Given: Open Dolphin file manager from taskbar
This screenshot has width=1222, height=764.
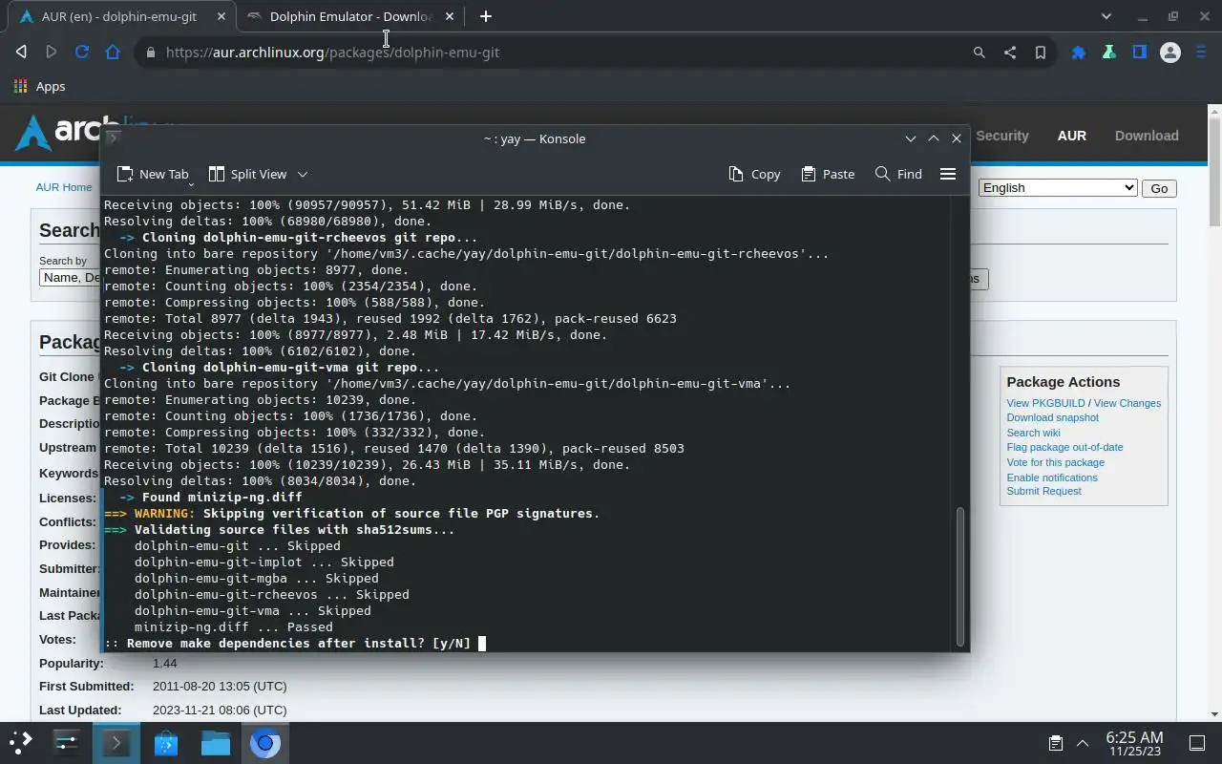Looking at the screenshot, I should pos(216,742).
